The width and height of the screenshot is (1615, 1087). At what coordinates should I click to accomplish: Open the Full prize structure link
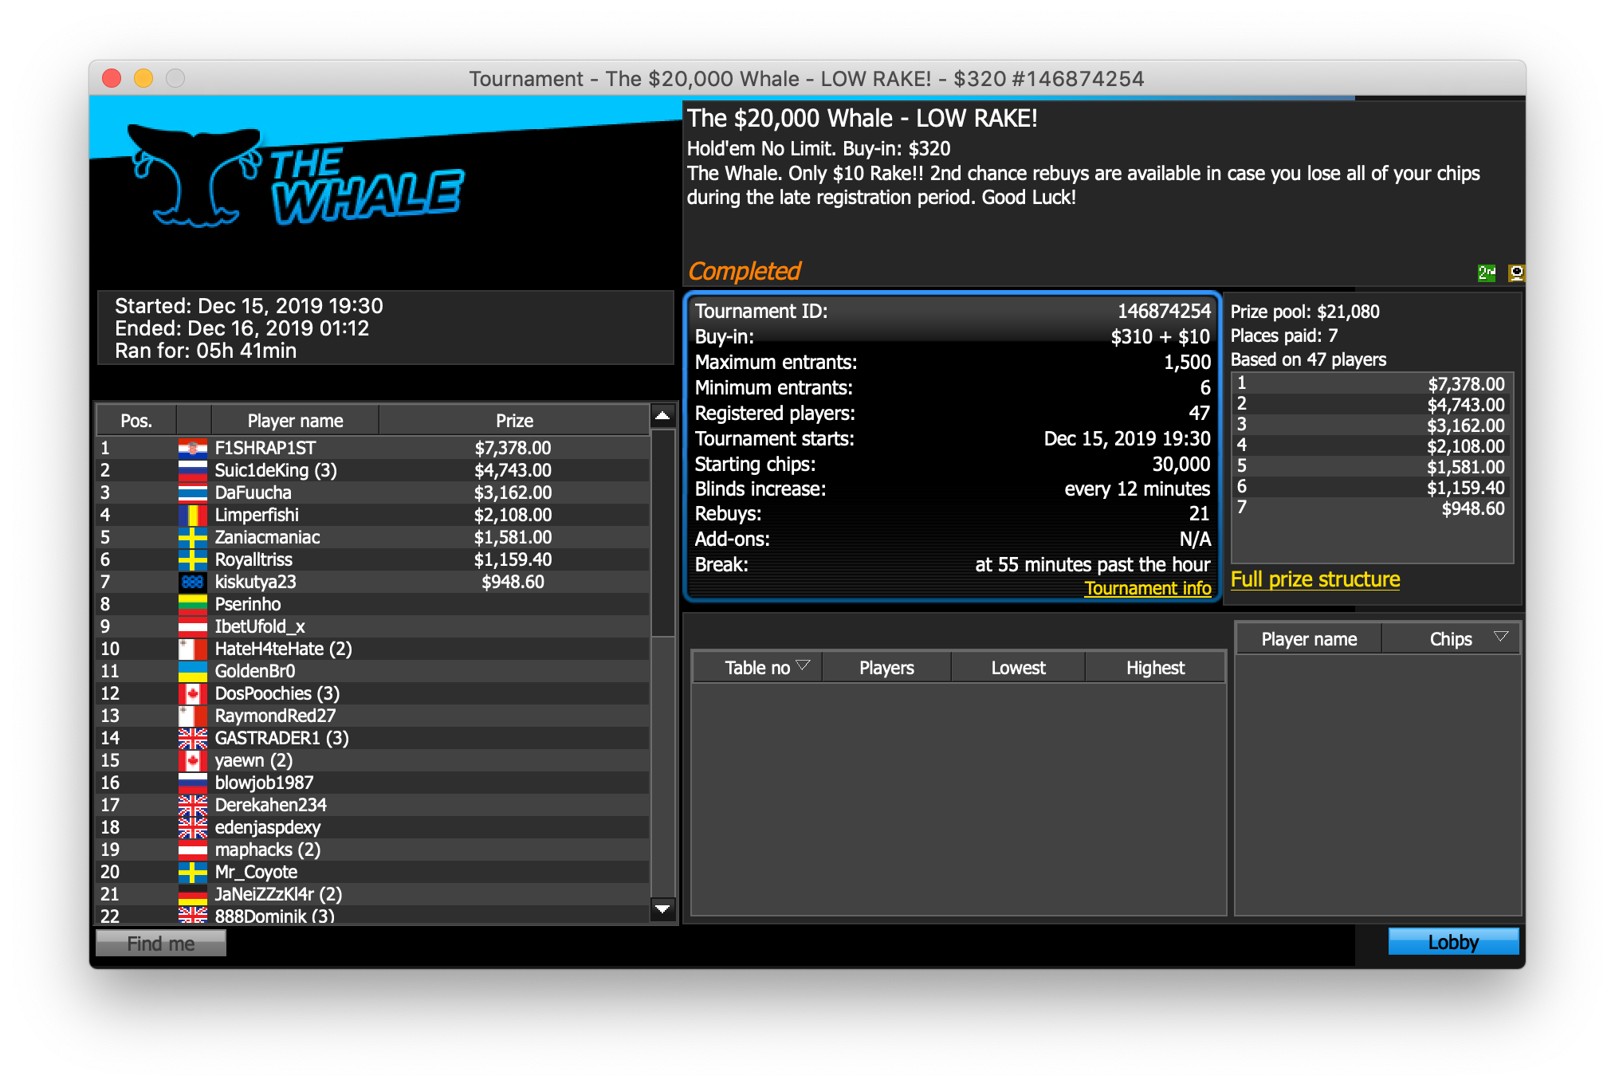[x=1314, y=579]
